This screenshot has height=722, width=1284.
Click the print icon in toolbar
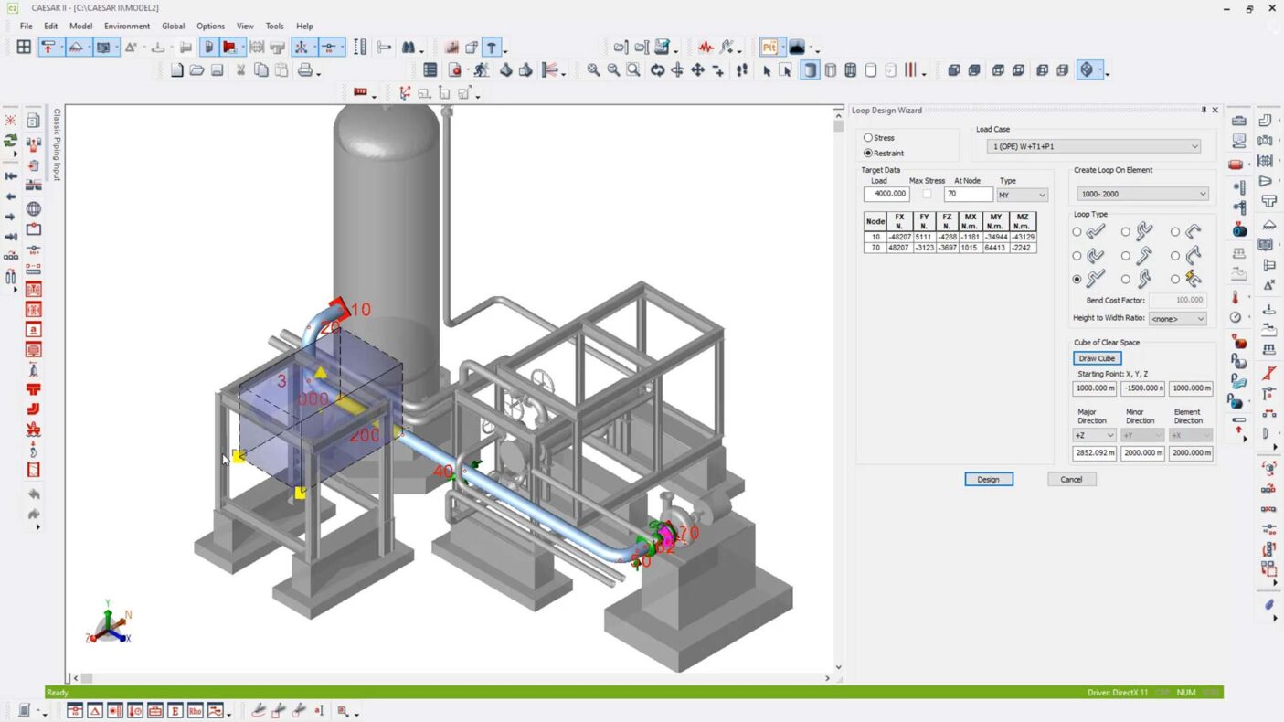(305, 70)
